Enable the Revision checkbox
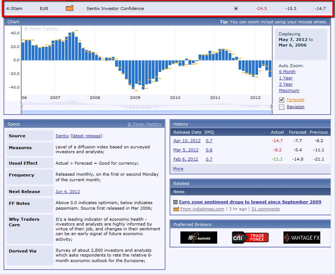This screenshot has width=335, height=275. (x=282, y=107)
